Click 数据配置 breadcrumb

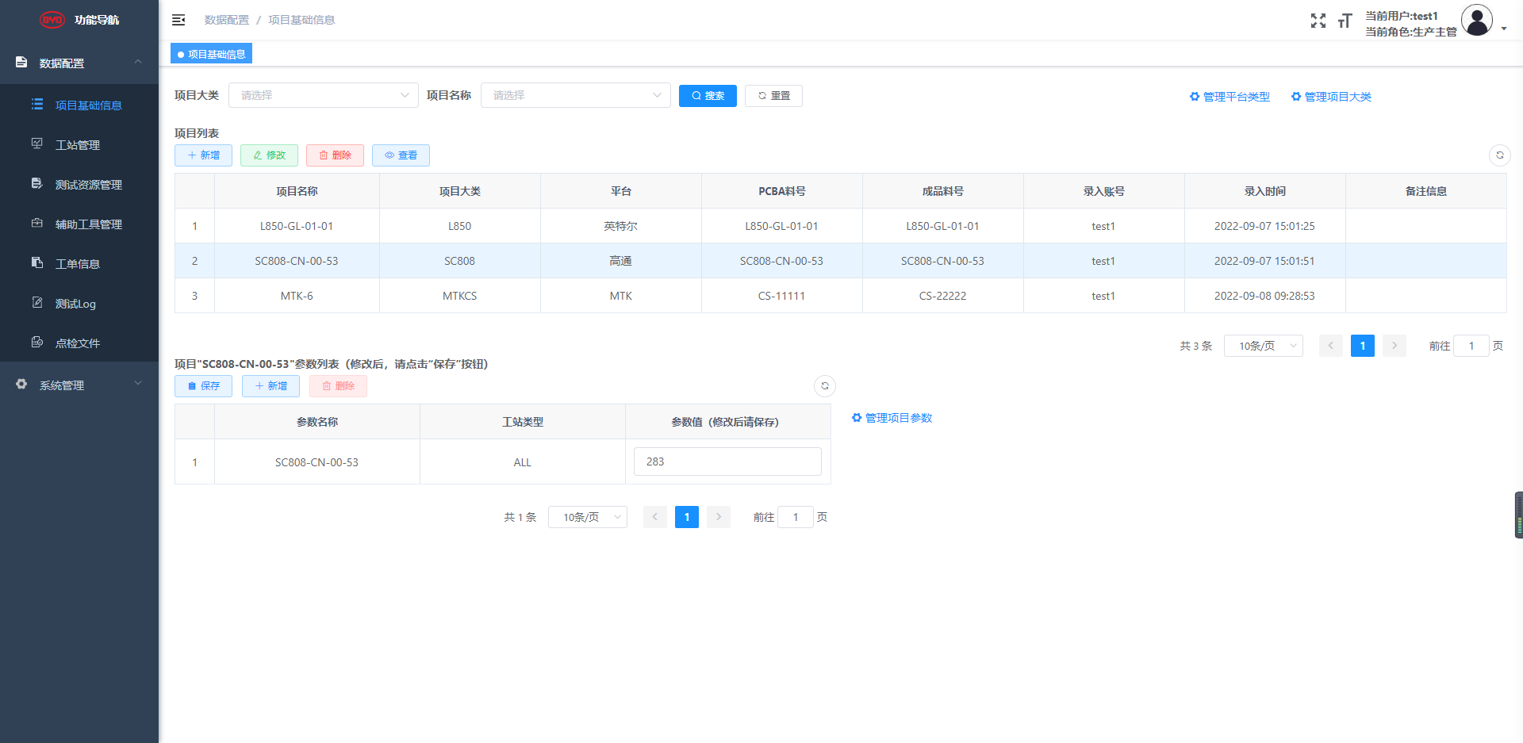[x=227, y=20]
